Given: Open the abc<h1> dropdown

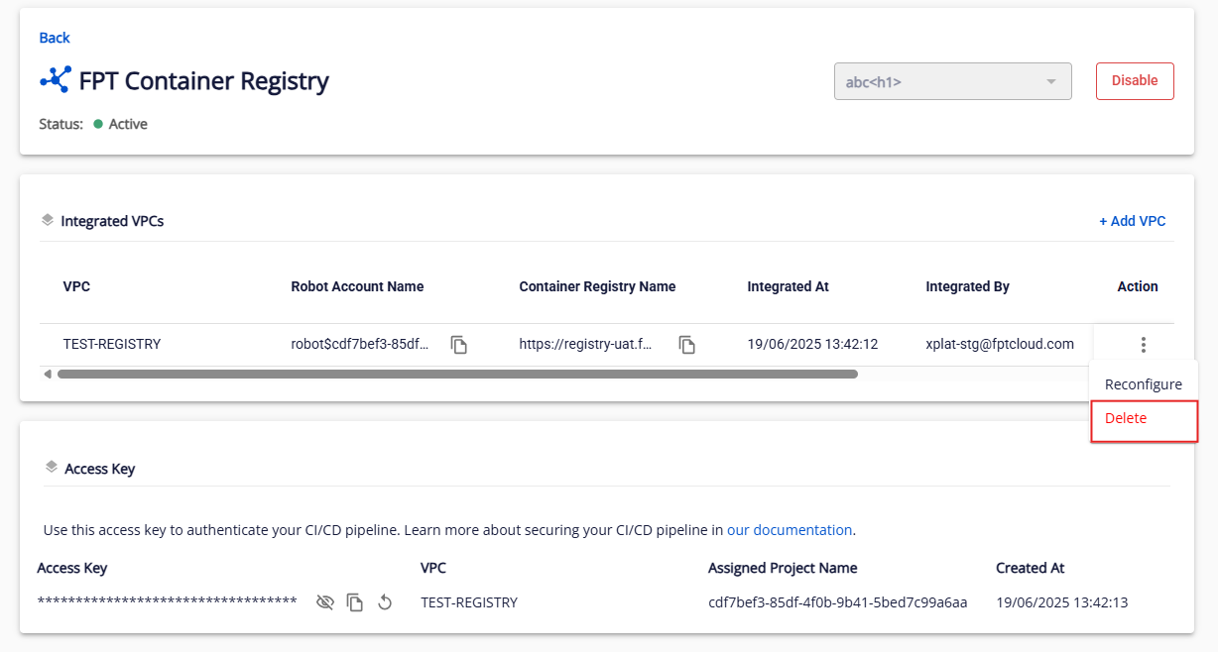Looking at the screenshot, I should pyautogui.click(x=952, y=81).
